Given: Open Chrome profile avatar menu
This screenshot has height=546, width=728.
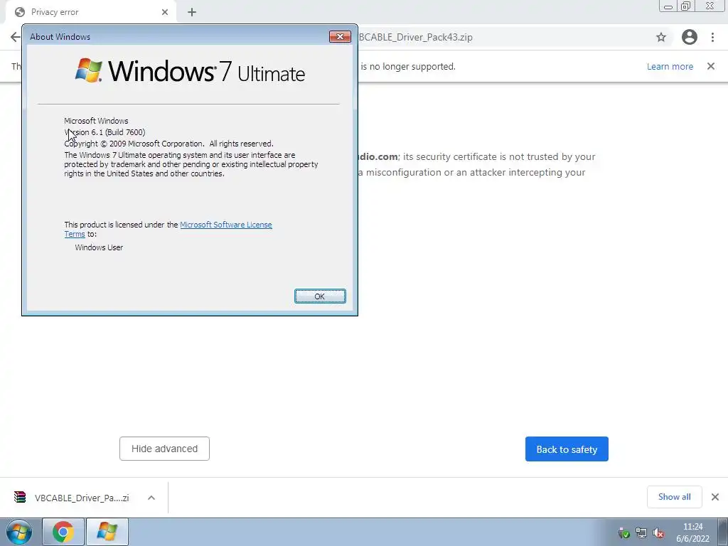Looking at the screenshot, I should pyautogui.click(x=690, y=37).
